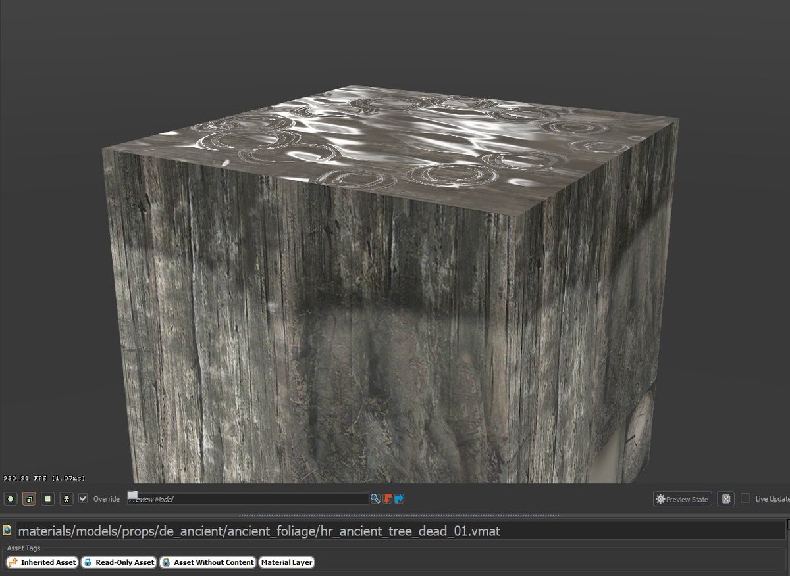This screenshot has width=790, height=576.
Task: Click the material path text field
Action: point(395,531)
